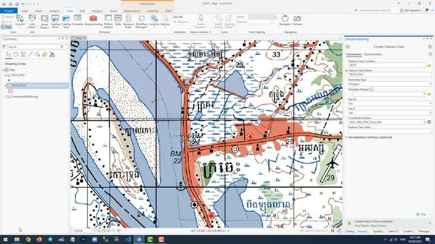Select List By Selection icon
The width and height of the screenshot is (435, 244).
click(x=23, y=54)
